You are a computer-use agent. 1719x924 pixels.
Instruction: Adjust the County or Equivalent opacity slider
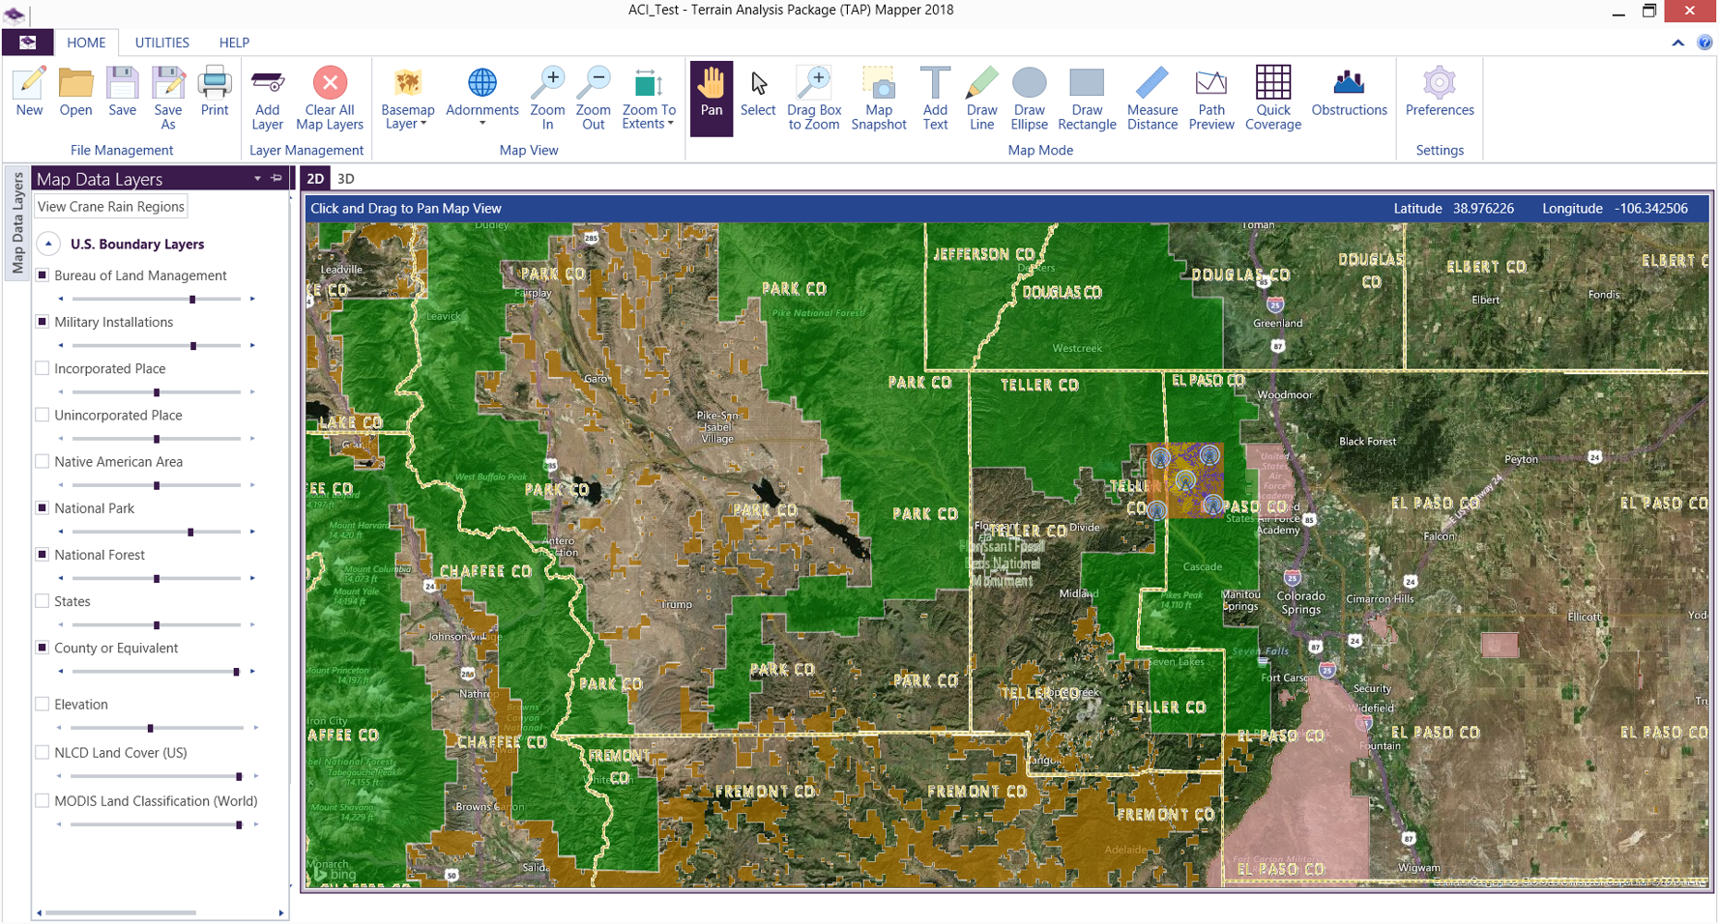tap(236, 672)
